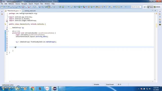Close the MainActivity.java tab

(x=20, y=11)
